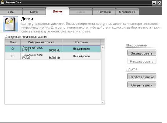This screenshot has height=123, width=167.
Task: Open the Ключи tab
Action: (x=34, y=12)
